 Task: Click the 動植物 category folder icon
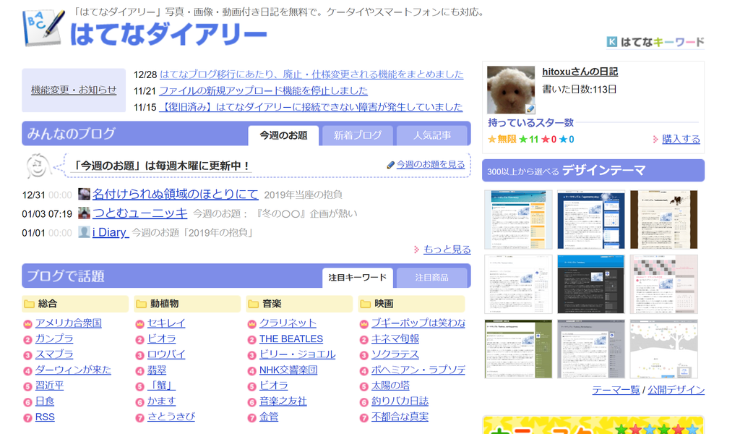[x=141, y=304]
